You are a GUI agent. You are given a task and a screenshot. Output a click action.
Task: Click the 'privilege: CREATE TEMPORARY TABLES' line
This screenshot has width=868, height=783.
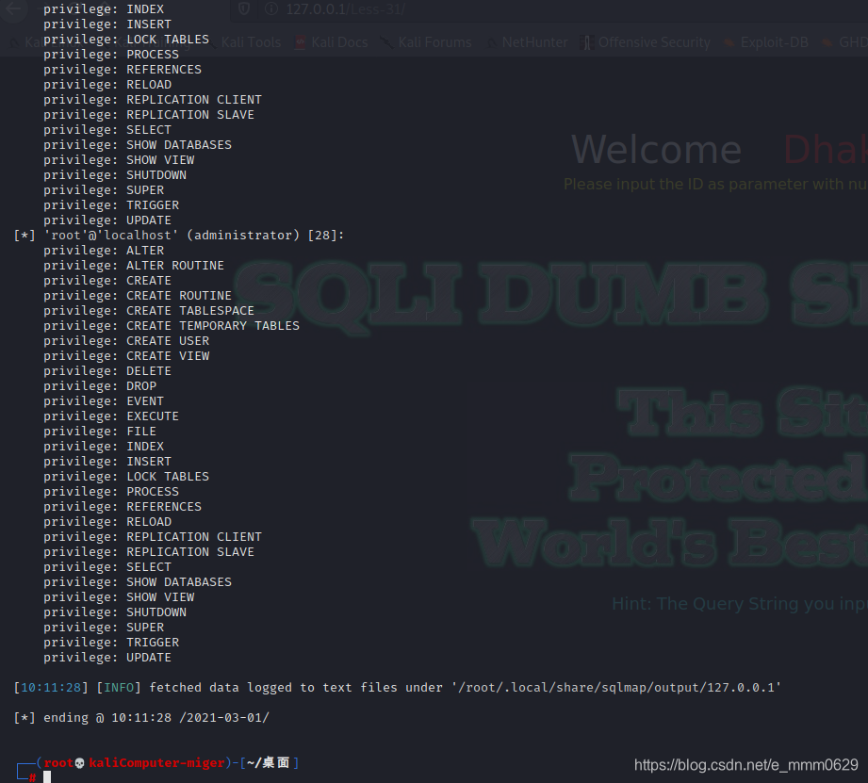172,326
